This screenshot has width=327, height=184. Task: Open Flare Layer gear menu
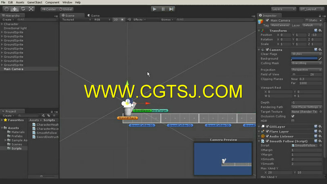[320, 131]
